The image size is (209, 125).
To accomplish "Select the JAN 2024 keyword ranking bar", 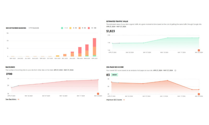I will pos(72,54).
